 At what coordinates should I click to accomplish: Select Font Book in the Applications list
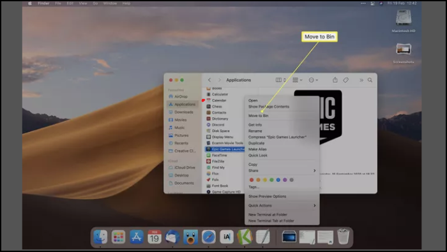[x=217, y=186]
